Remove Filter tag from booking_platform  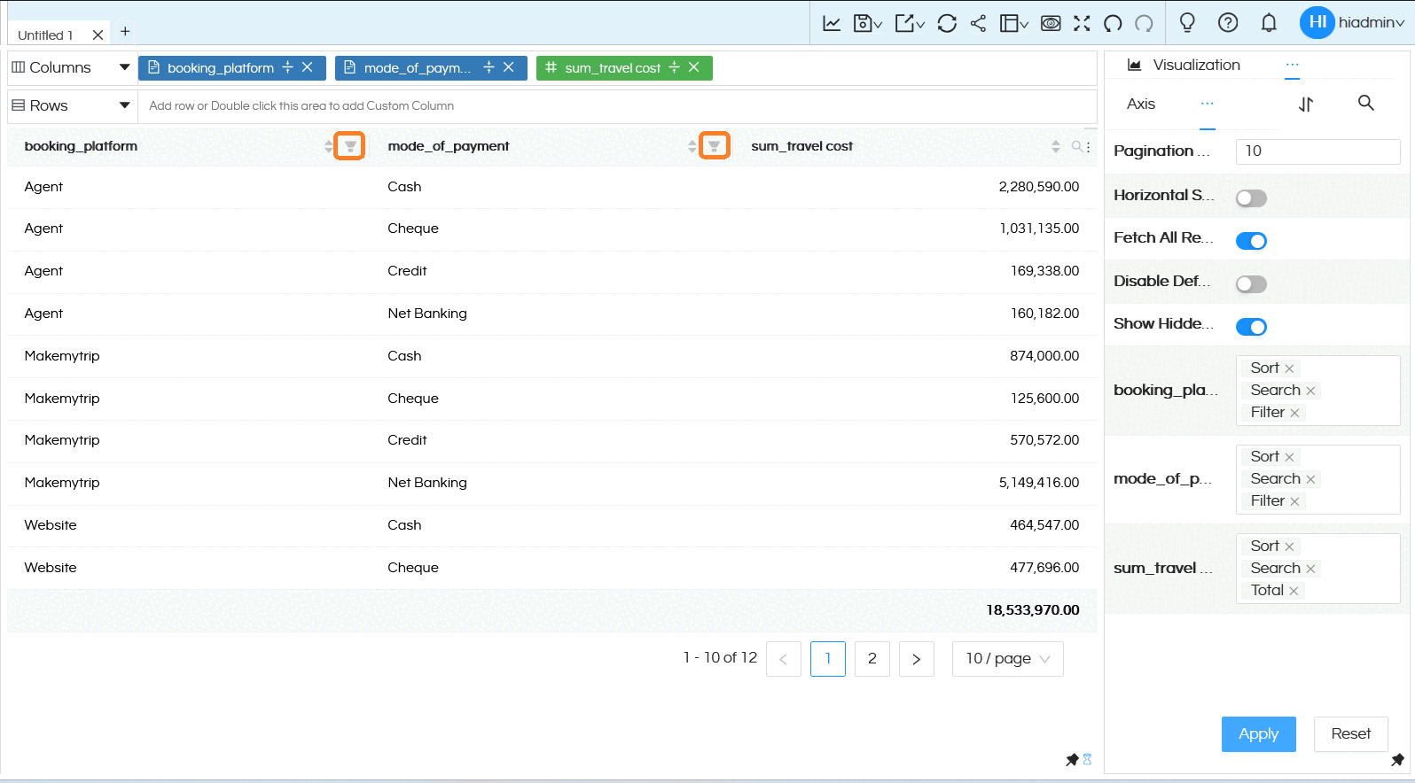tap(1294, 413)
